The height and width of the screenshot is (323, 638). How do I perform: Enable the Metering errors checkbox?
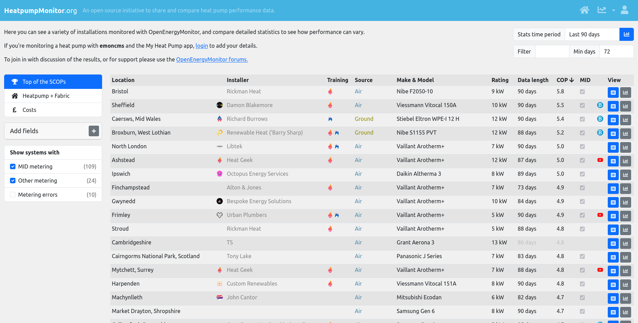(x=13, y=195)
